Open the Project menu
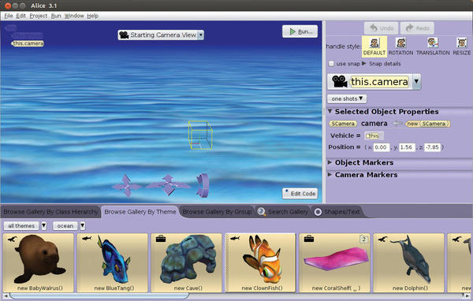The image size is (473, 301). (x=39, y=16)
